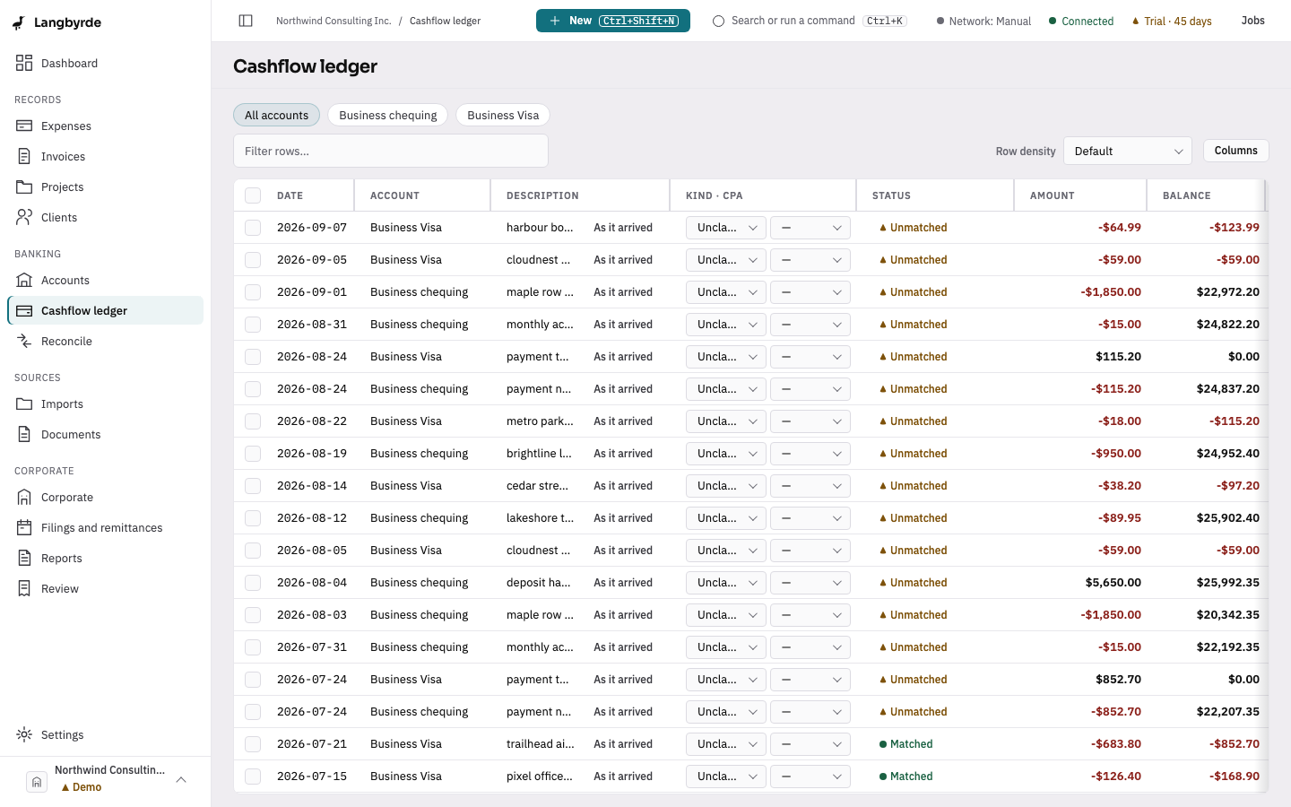Check the 2026-08-31 monthly row checkbox

[x=253, y=325]
